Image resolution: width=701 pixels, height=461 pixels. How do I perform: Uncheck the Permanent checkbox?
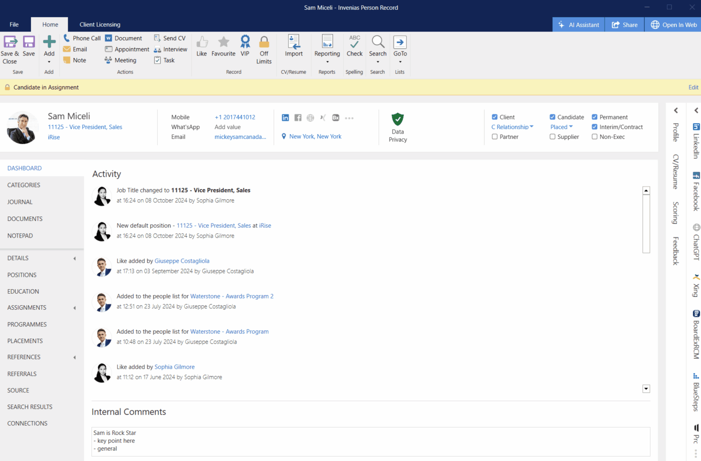[594, 117]
